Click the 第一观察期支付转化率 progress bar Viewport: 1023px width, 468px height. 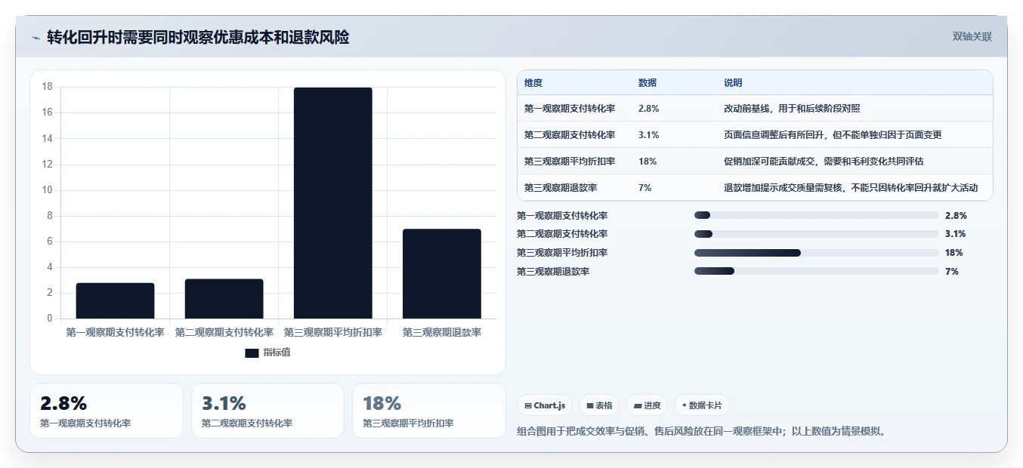click(x=816, y=216)
